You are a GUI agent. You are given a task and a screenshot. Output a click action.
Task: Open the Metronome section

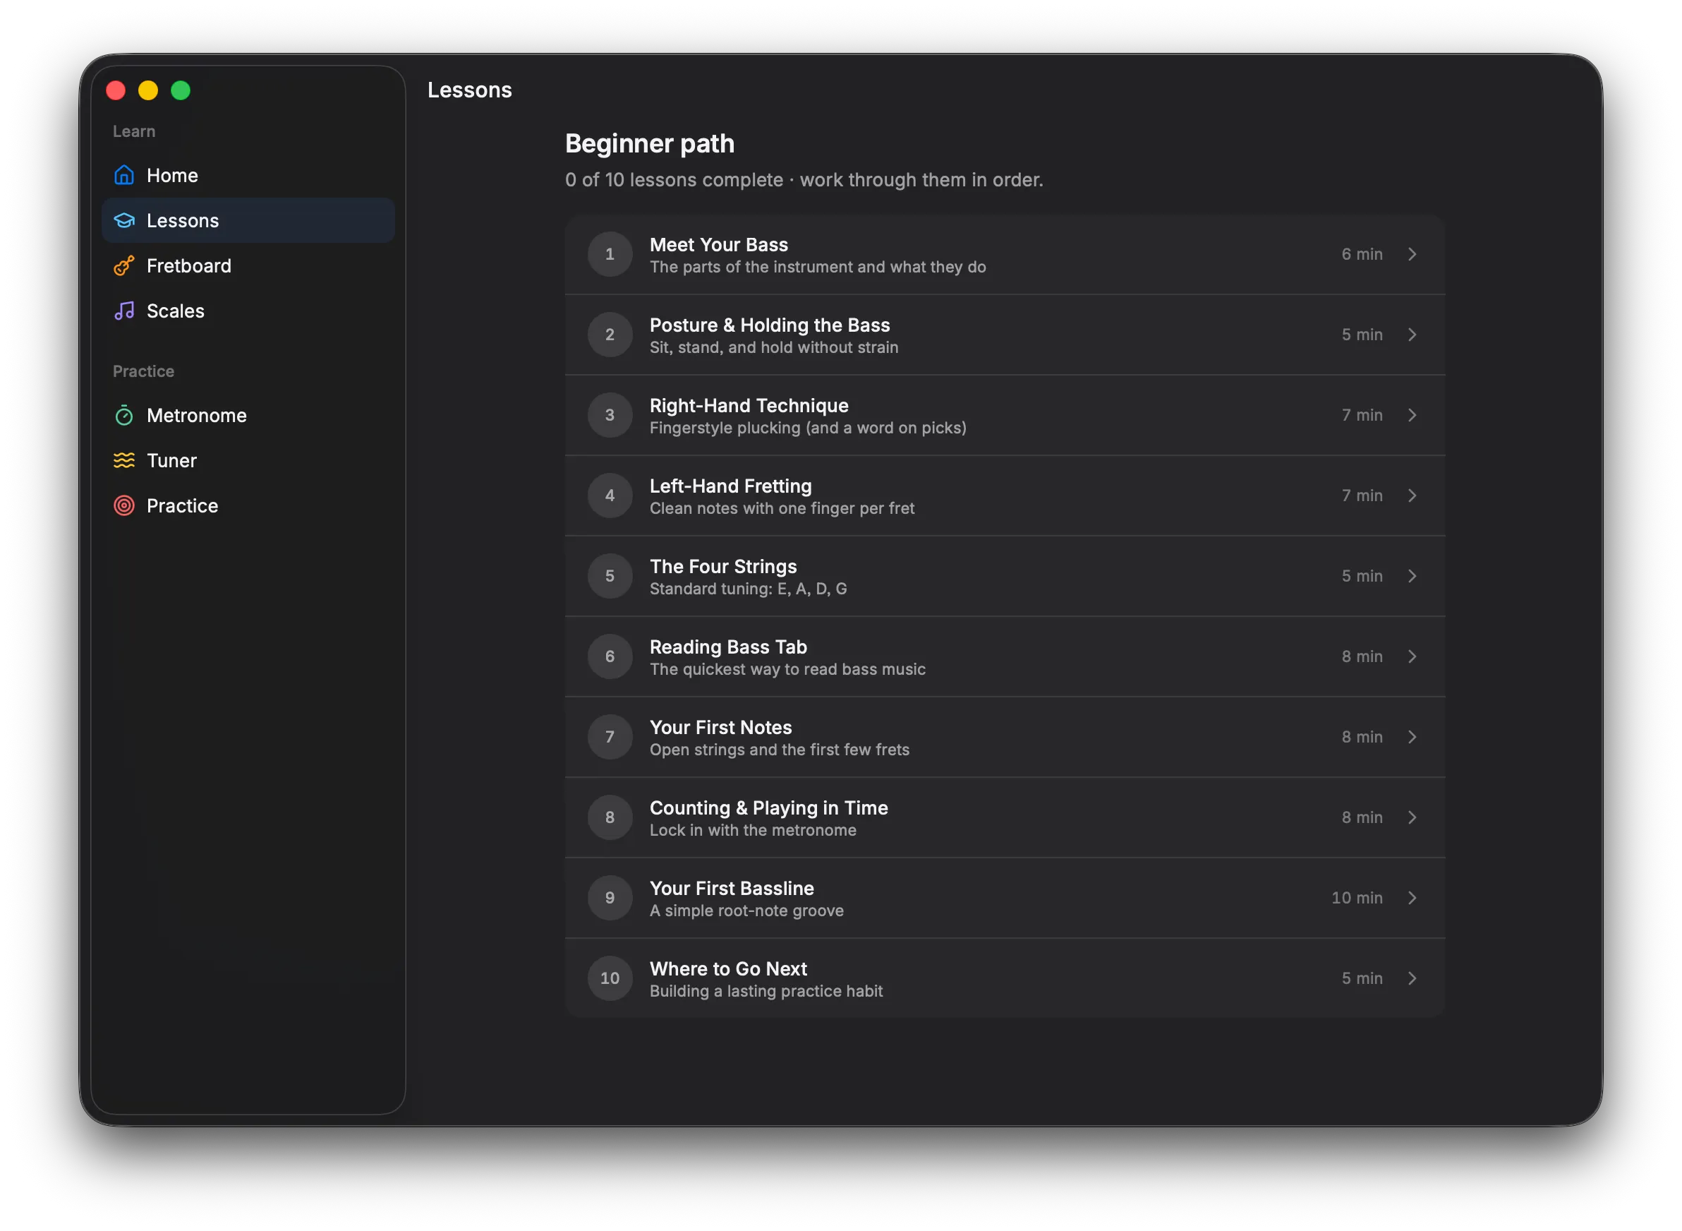pos(248,415)
